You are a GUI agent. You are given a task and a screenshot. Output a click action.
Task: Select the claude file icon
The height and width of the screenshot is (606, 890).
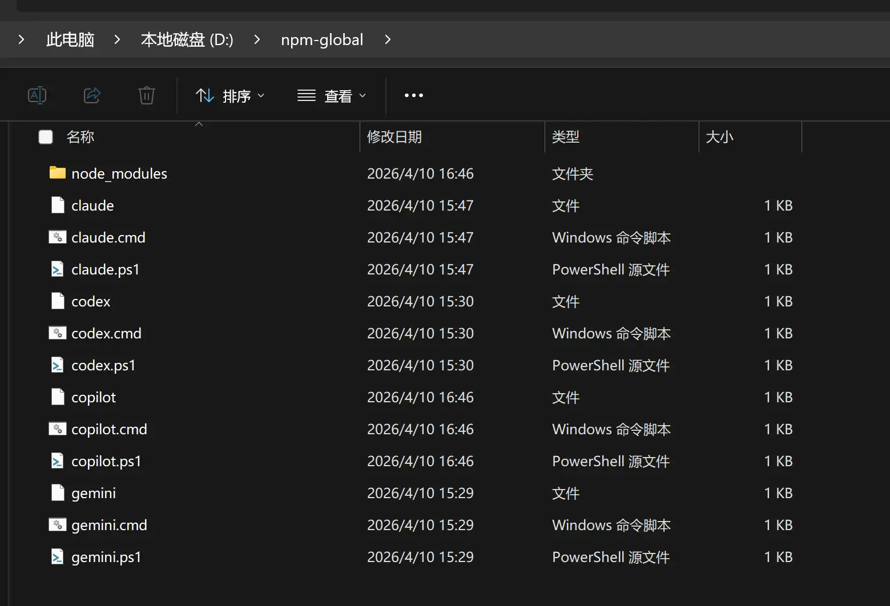[x=58, y=205]
